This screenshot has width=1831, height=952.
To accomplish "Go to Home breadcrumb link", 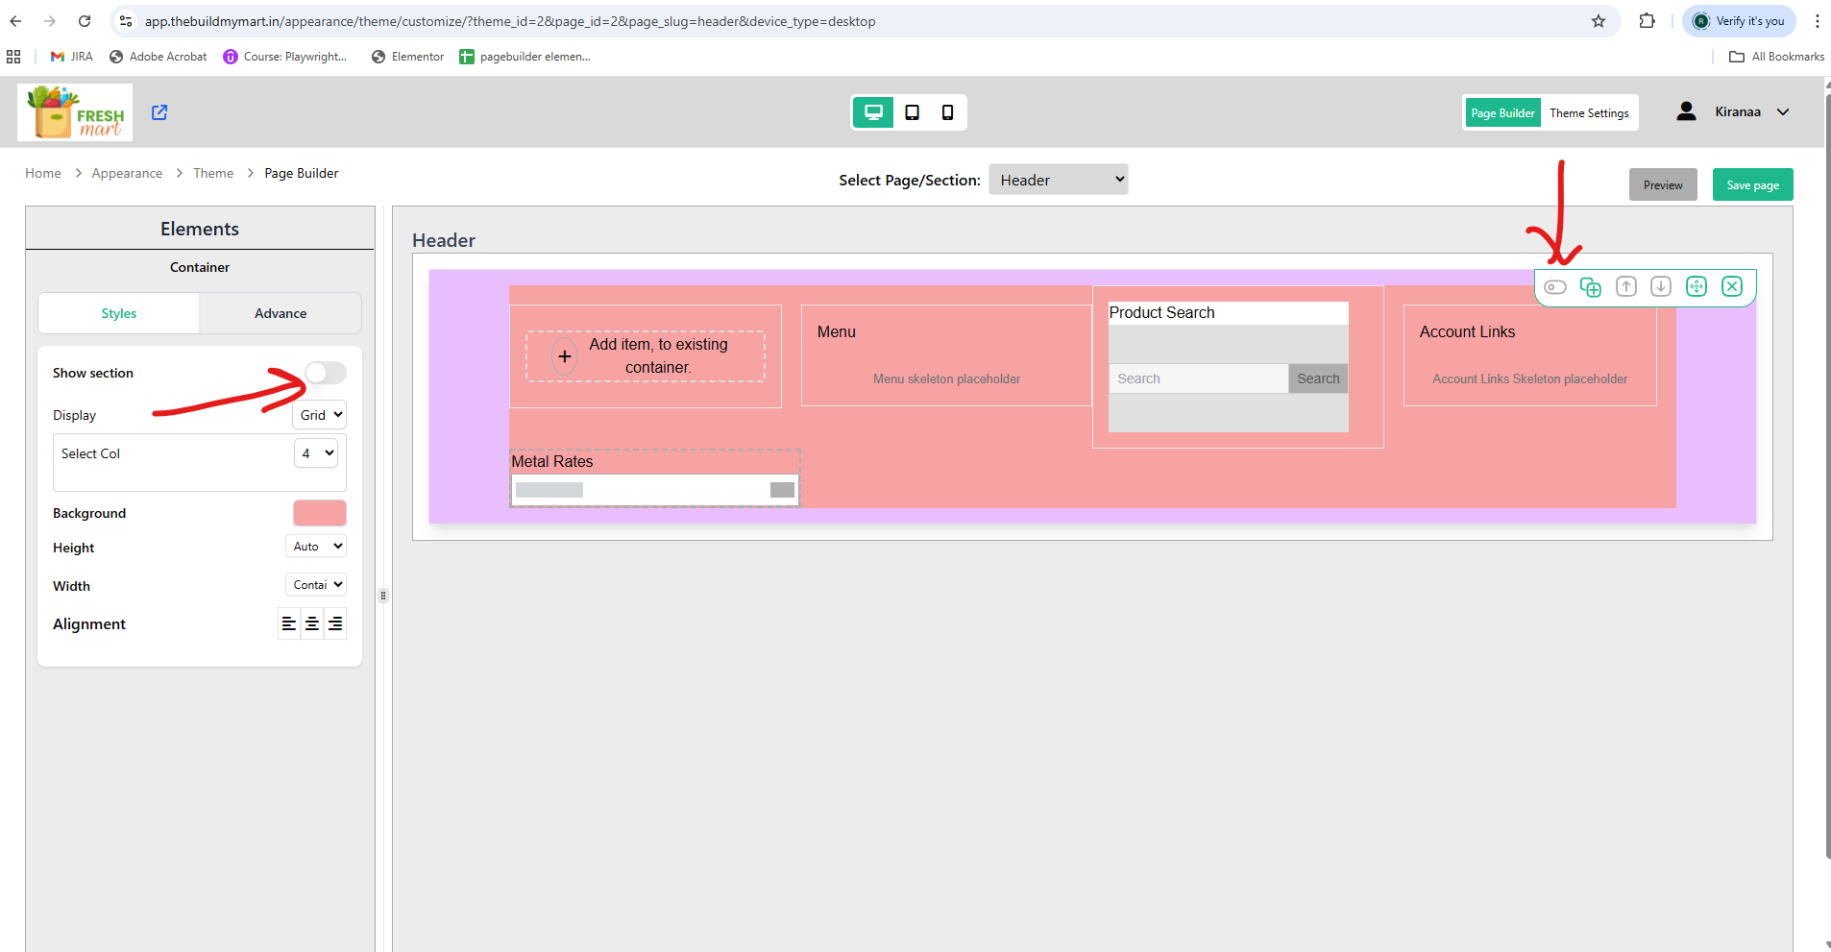I will 43,173.
